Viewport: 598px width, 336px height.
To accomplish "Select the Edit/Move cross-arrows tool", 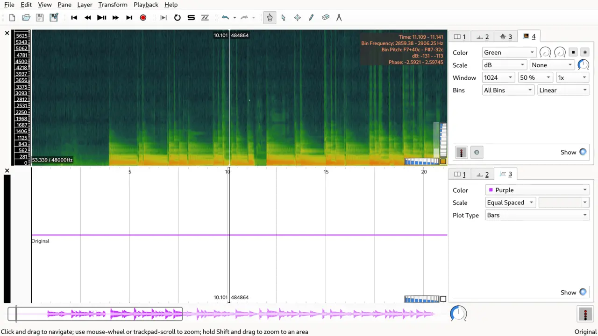I will pos(298,18).
